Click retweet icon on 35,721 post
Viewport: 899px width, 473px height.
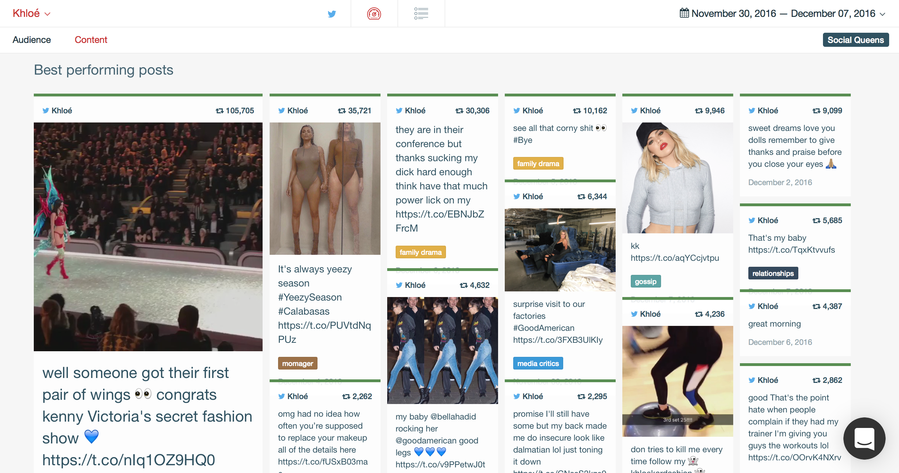pyautogui.click(x=342, y=111)
